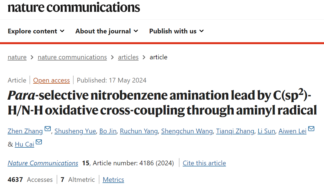Viewport: 324px width, 186px height.
Task: Click the Open access link
Action: point(51,80)
